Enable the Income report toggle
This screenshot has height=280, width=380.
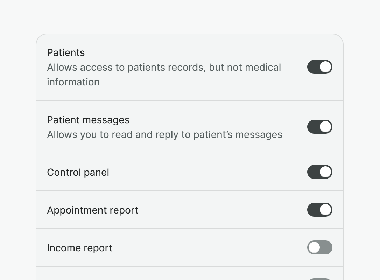[x=319, y=247]
